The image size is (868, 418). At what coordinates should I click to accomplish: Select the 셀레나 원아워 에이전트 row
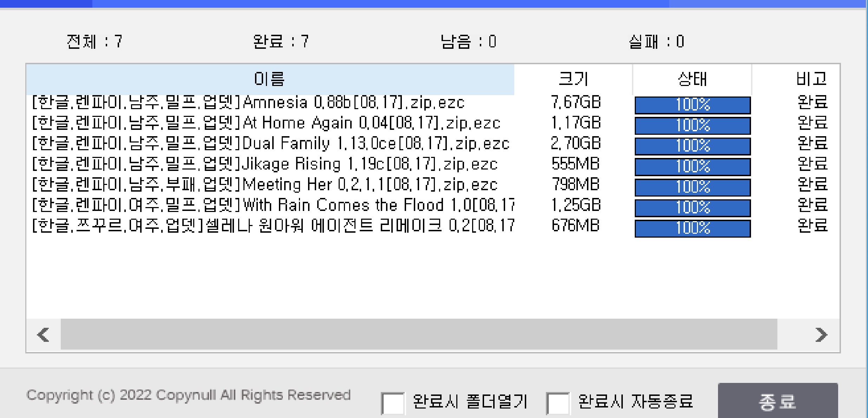(273, 226)
